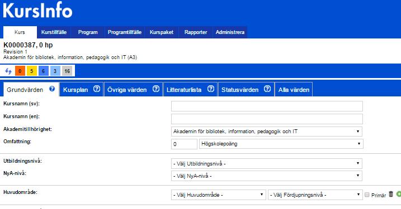Screen dimensions: 401x209
Task: Click the grey status box showing 16
Action: click(x=67, y=71)
